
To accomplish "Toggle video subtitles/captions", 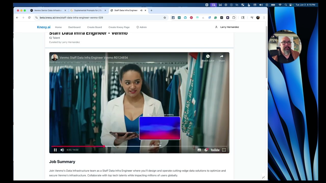I will (199, 150).
